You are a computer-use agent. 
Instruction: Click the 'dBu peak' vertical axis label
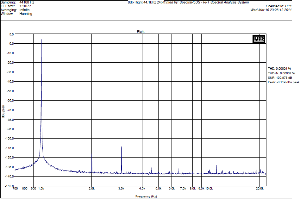pyautogui.click(x=3, y=111)
